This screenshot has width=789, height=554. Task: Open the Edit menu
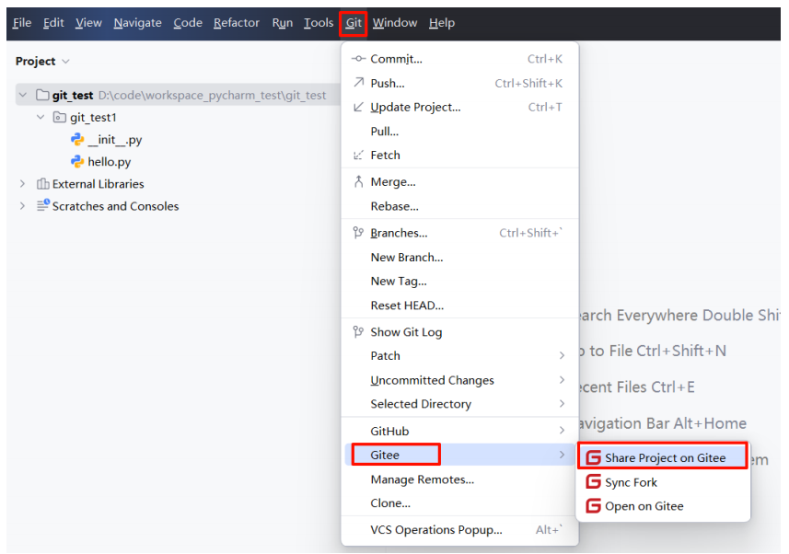pos(53,23)
